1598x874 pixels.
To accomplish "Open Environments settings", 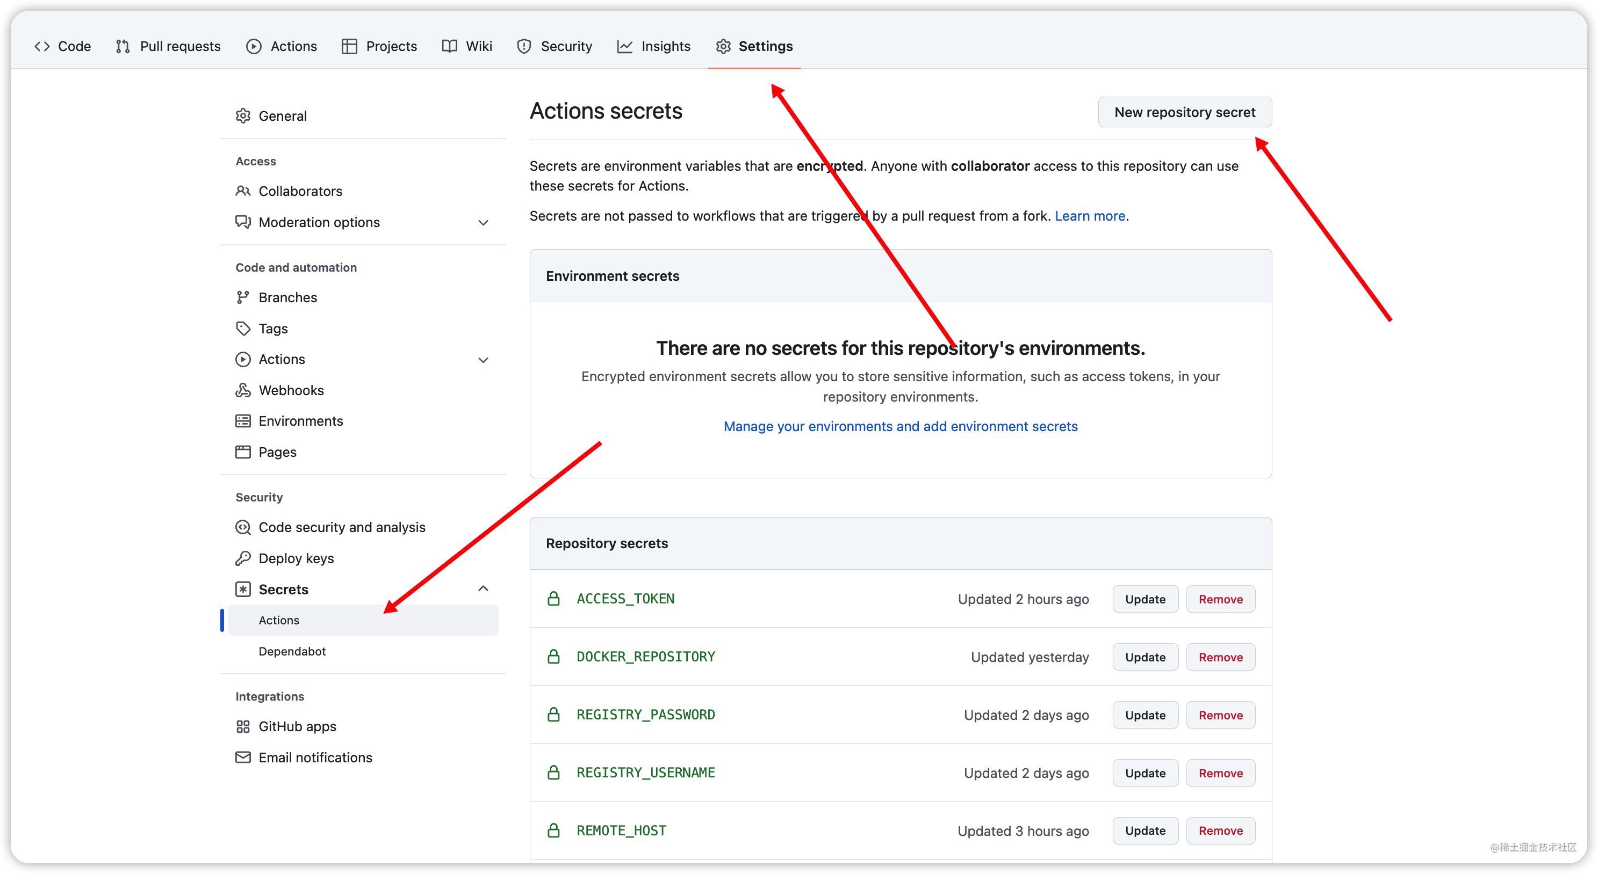I will pos(363,421).
